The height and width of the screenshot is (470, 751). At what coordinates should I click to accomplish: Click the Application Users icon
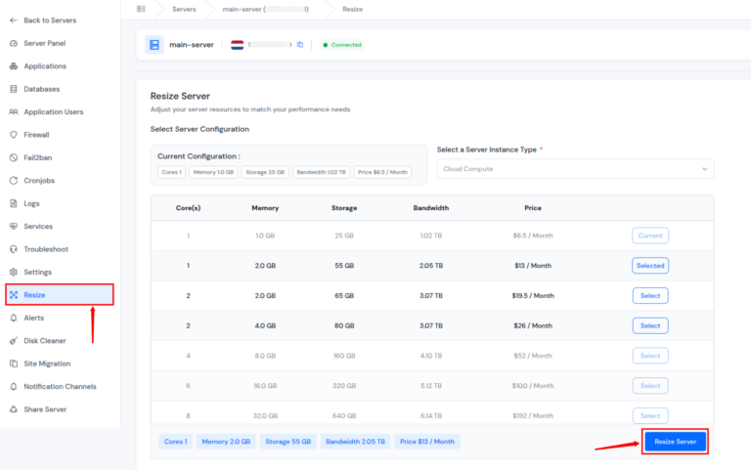[x=14, y=111]
